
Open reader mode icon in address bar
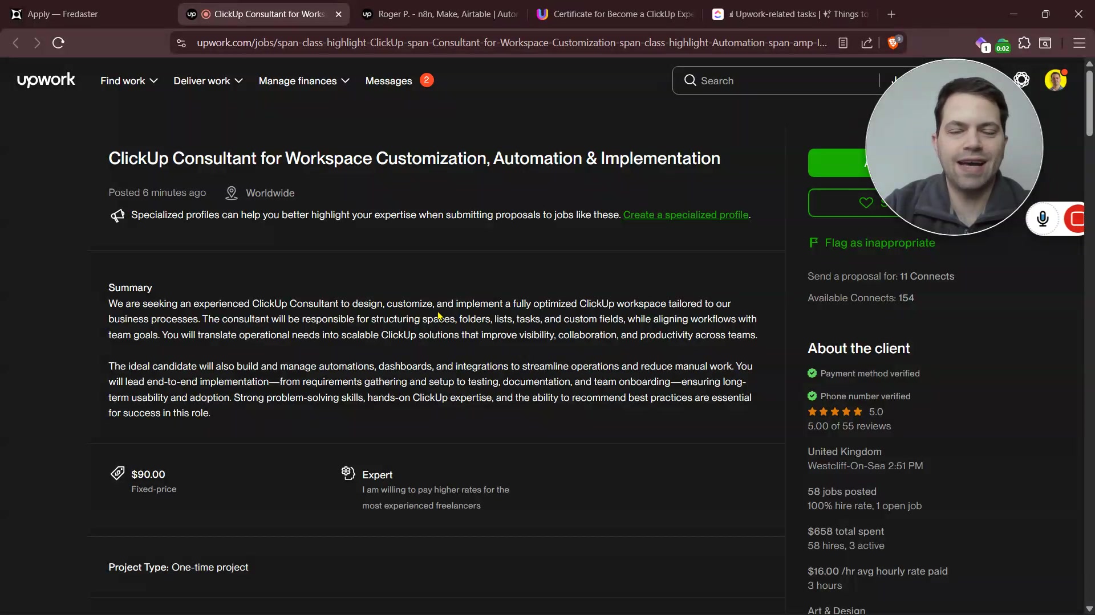tap(843, 43)
